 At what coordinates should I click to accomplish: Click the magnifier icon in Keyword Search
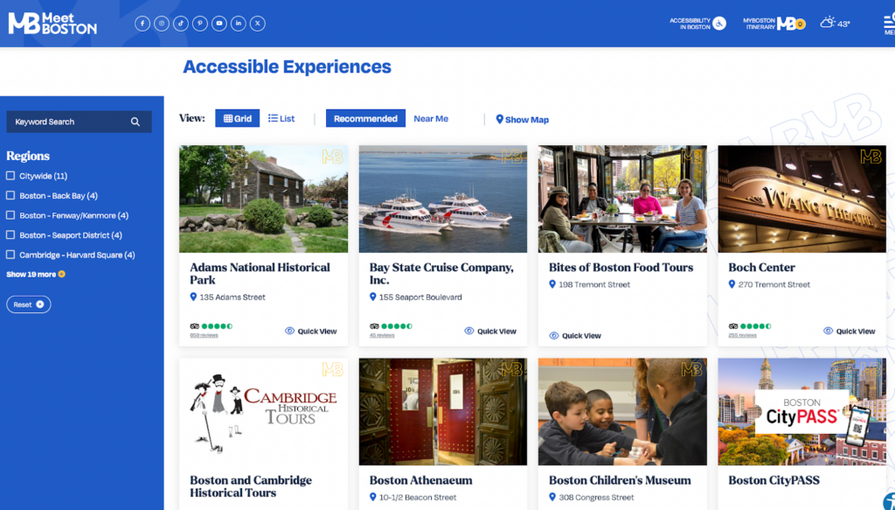click(135, 122)
